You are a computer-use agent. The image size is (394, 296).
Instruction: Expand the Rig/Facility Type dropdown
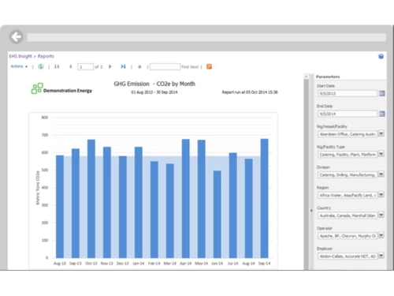381,154
